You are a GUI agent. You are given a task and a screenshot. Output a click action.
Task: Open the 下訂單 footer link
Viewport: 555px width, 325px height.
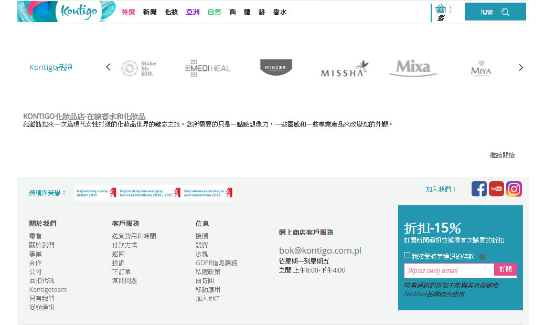(x=121, y=271)
